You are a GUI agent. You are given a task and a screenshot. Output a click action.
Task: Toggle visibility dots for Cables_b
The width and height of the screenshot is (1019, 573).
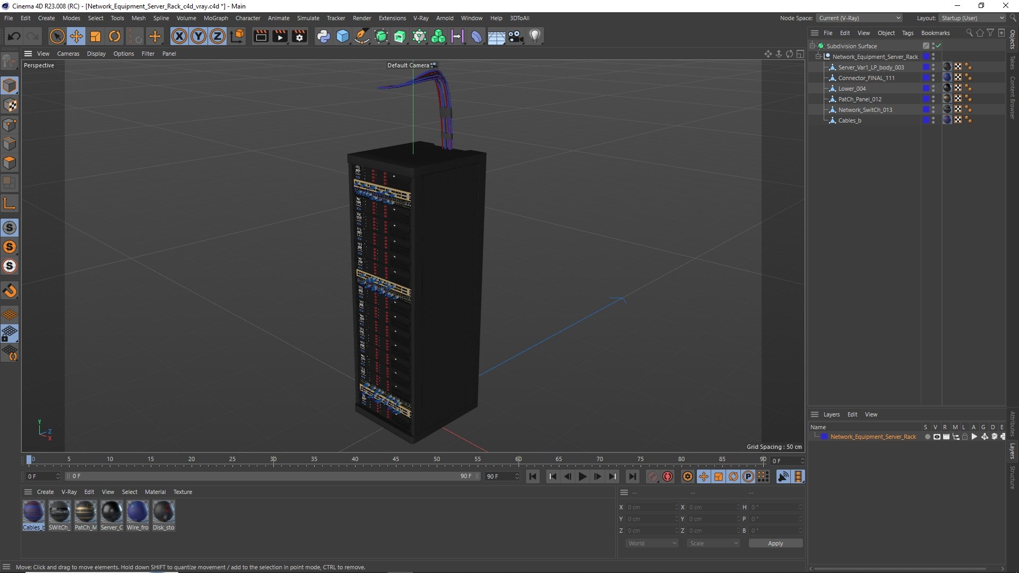click(933, 120)
